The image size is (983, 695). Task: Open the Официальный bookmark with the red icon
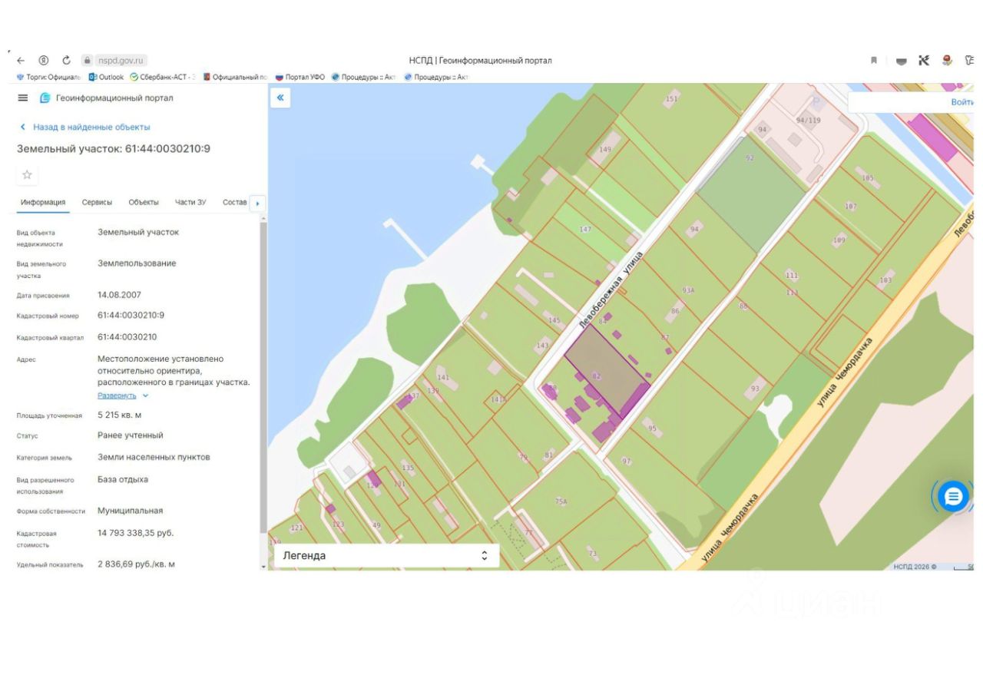click(x=234, y=77)
